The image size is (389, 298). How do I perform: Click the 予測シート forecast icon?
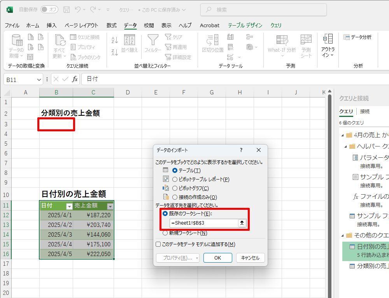coord(306,40)
